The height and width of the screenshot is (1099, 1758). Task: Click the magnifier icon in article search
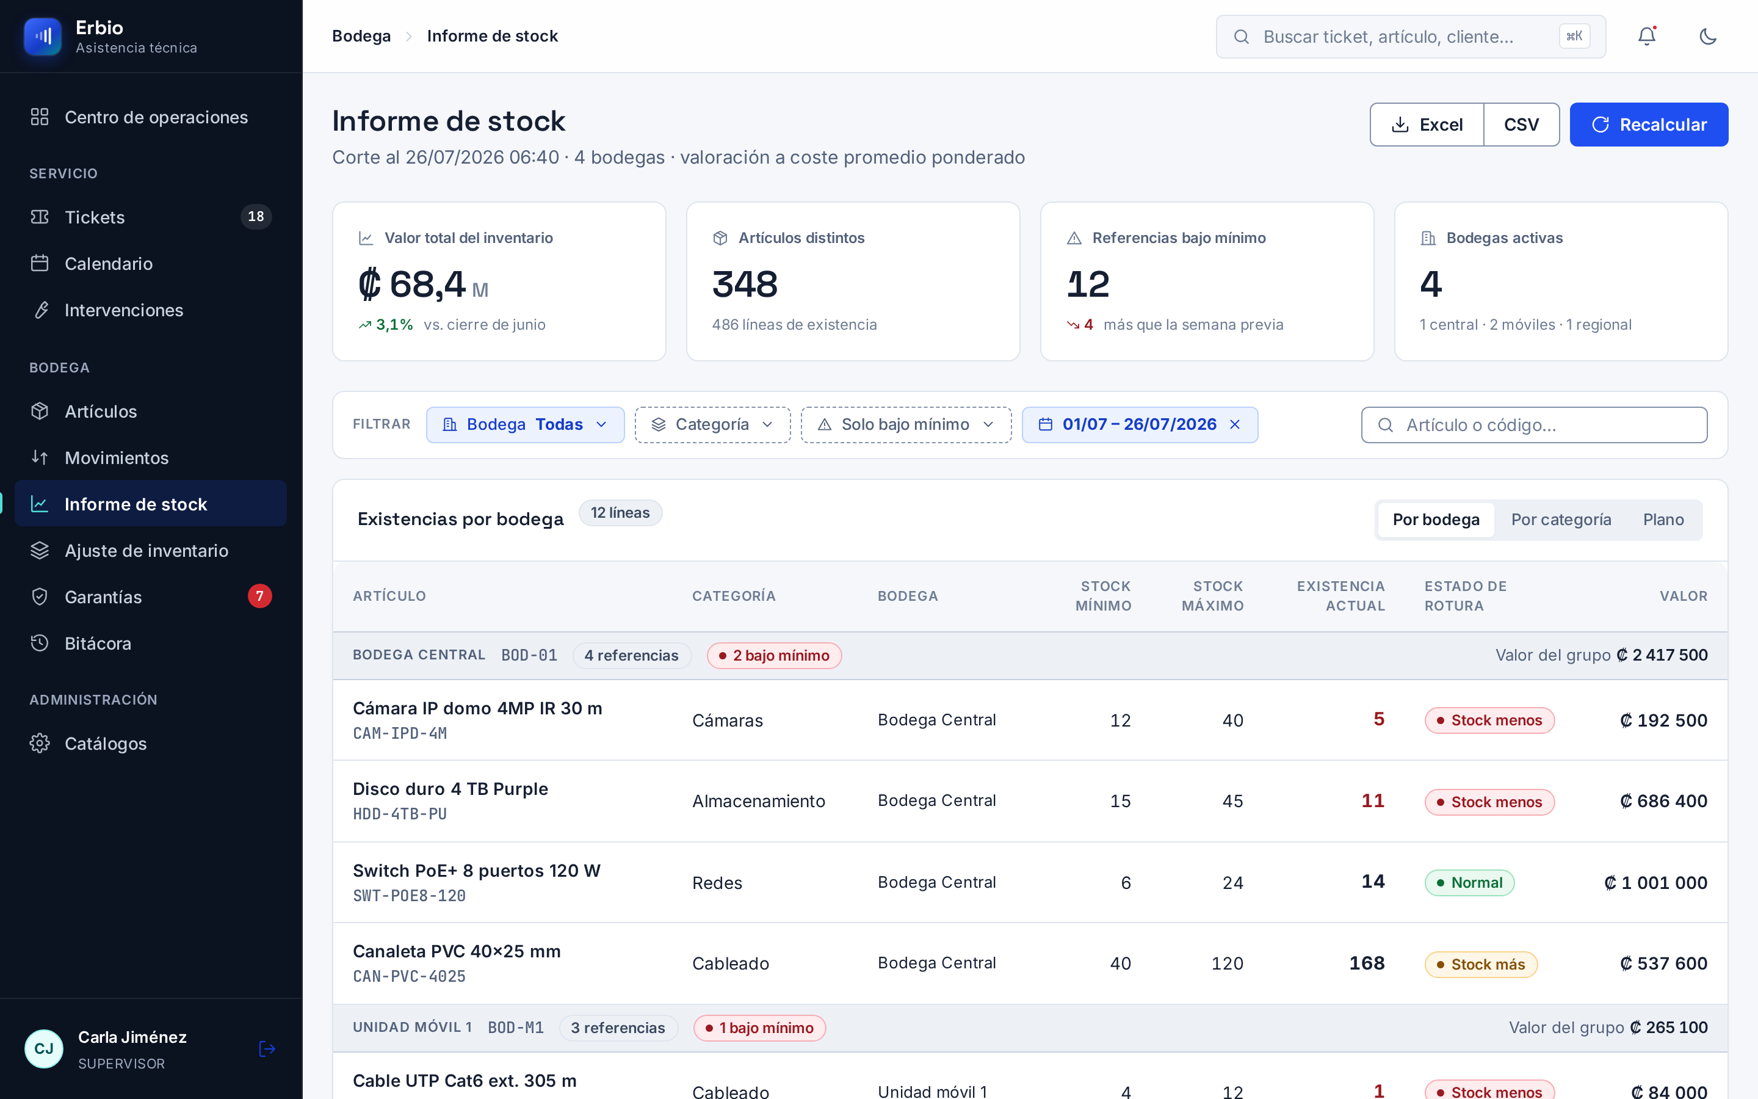click(x=1385, y=425)
